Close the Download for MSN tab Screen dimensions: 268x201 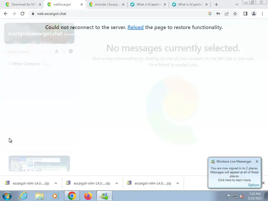coord(40,5)
